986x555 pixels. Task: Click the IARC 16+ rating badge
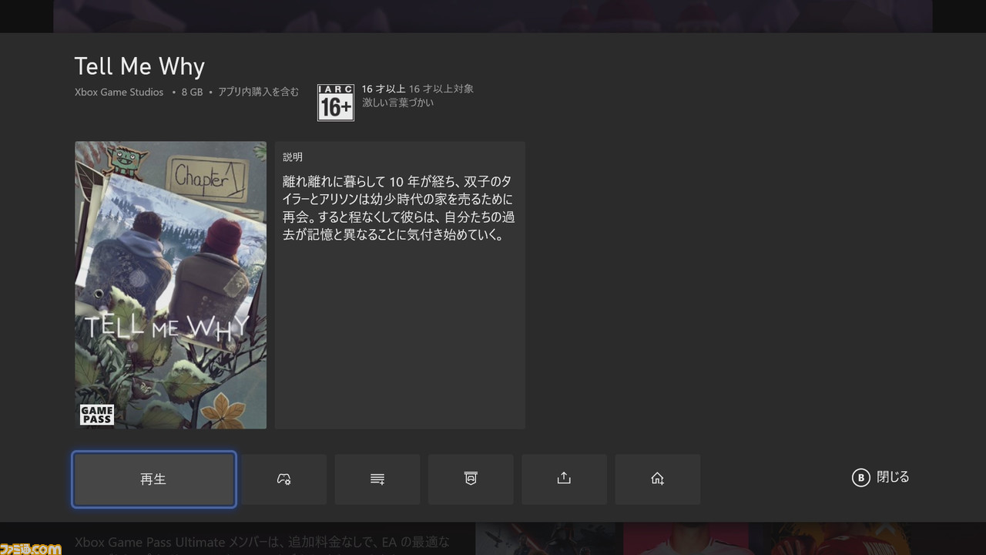(x=336, y=103)
